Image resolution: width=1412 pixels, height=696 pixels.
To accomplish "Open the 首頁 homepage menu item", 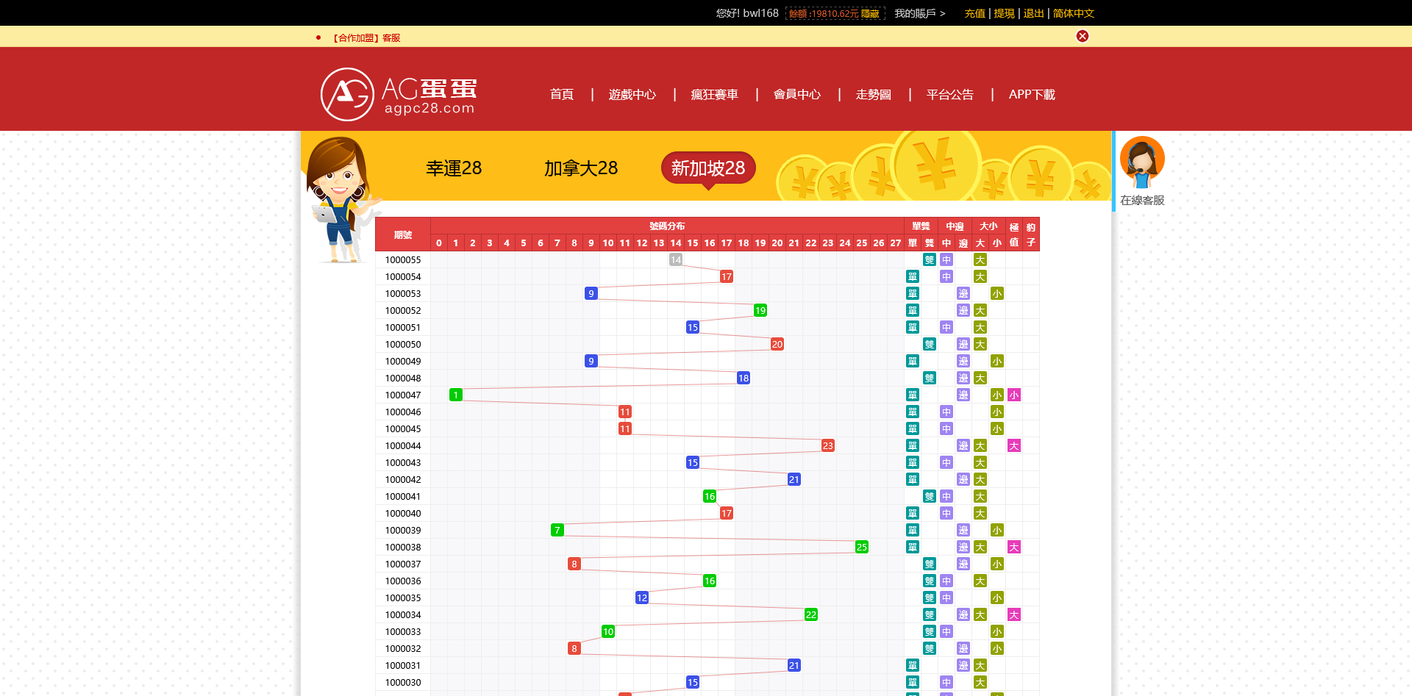I will tap(561, 94).
